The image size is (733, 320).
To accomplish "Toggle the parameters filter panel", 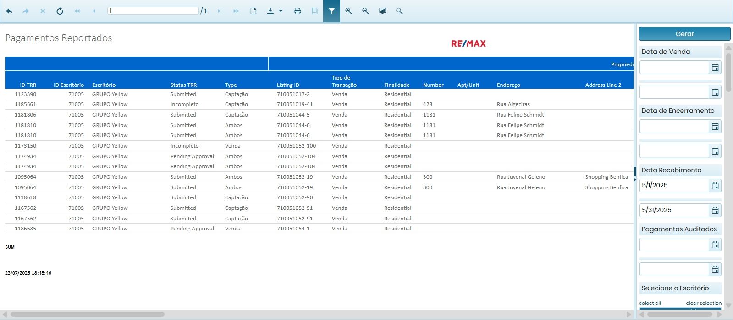I will point(331,11).
